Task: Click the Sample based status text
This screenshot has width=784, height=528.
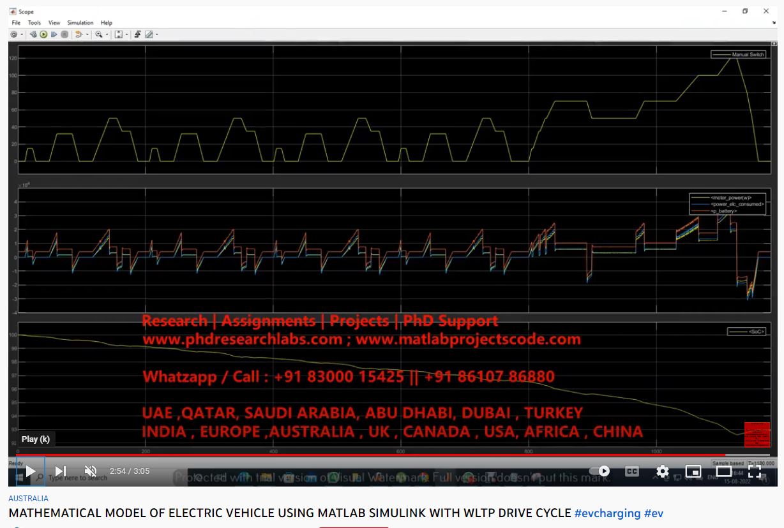Action: 728,463
